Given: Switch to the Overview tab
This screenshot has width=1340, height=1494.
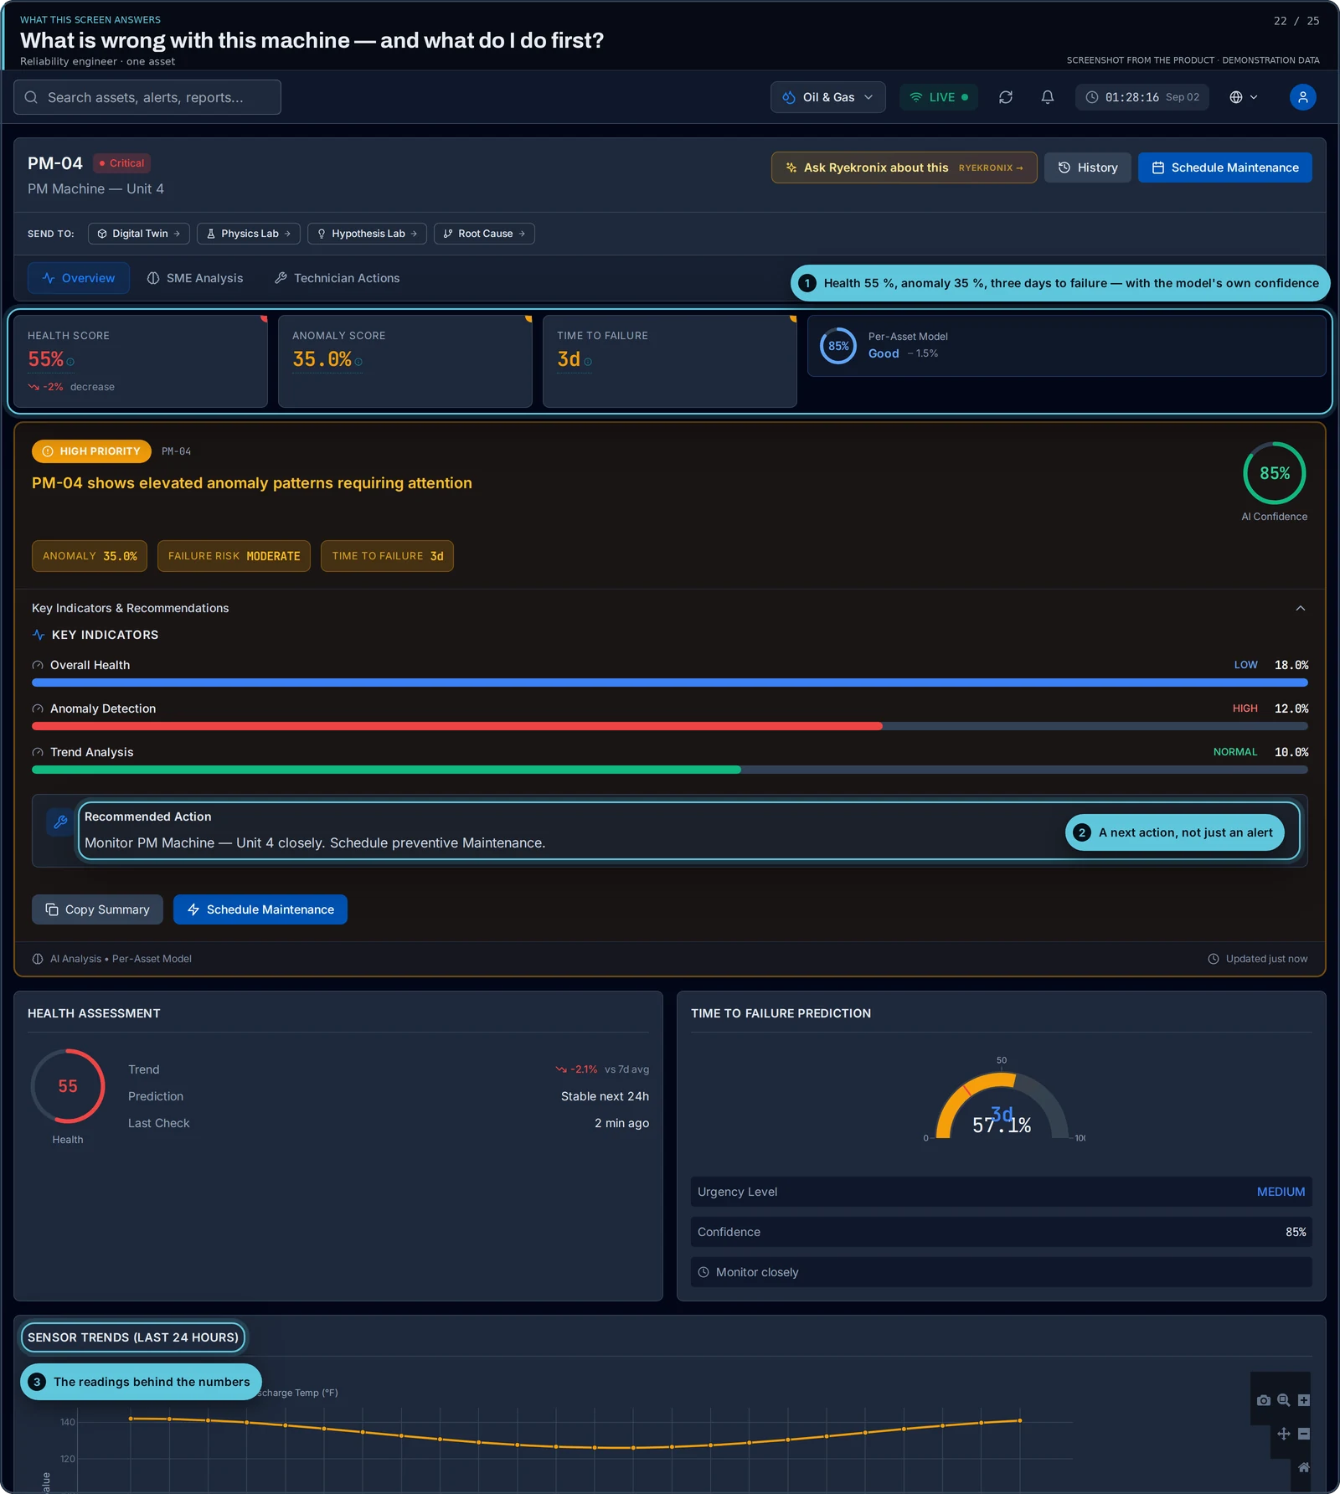Looking at the screenshot, I should (x=79, y=278).
